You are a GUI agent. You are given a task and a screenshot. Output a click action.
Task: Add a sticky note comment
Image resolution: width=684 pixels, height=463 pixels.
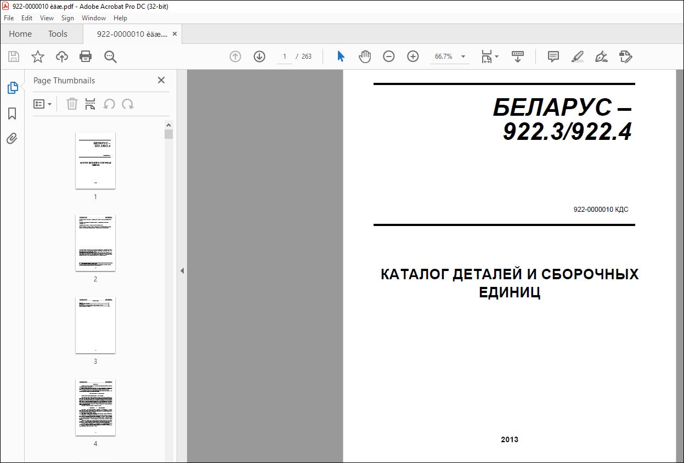point(553,57)
